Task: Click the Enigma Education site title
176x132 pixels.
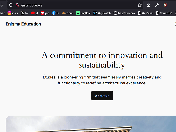Action: click(23, 24)
